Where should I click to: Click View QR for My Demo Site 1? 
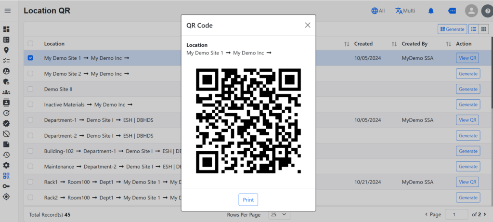[467, 58]
